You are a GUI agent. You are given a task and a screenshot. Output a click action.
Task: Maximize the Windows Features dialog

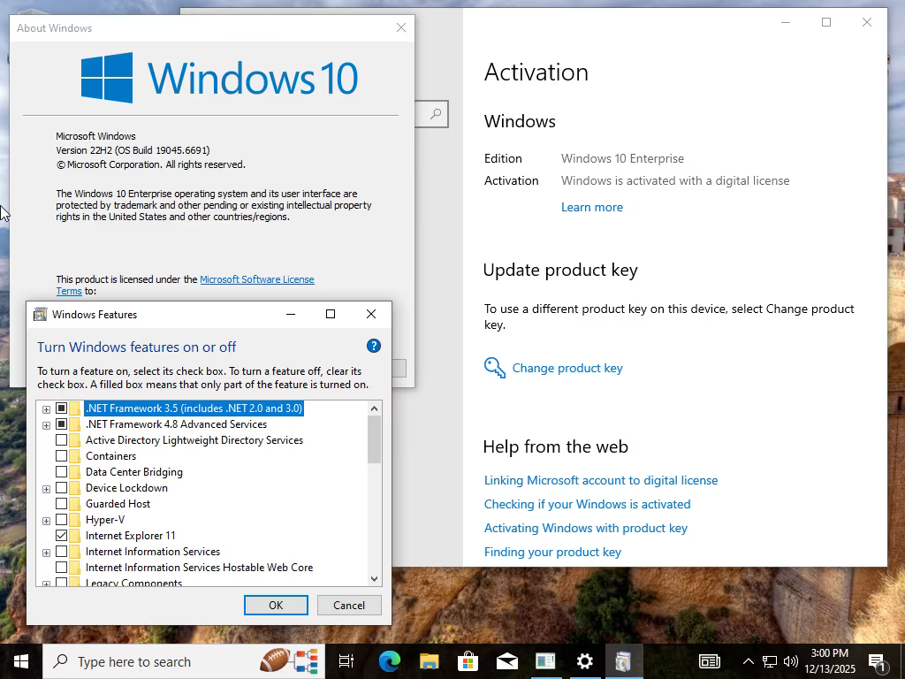(x=331, y=314)
